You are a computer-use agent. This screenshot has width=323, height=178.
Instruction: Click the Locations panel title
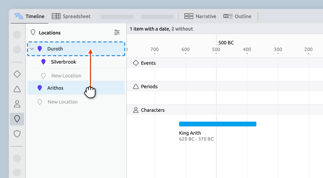(50, 33)
